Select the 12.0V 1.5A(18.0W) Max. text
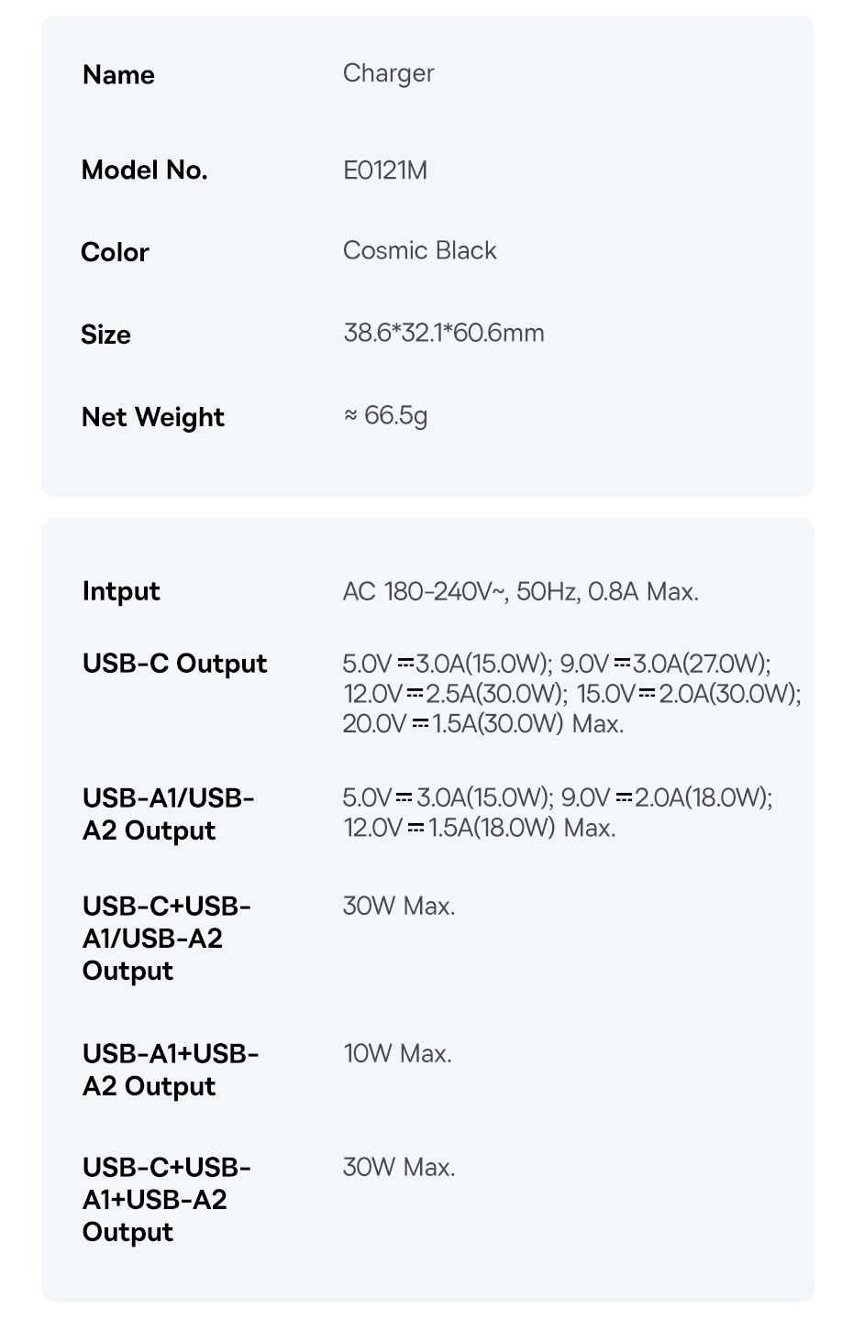The width and height of the screenshot is (853, 1330). coord(480,828)
